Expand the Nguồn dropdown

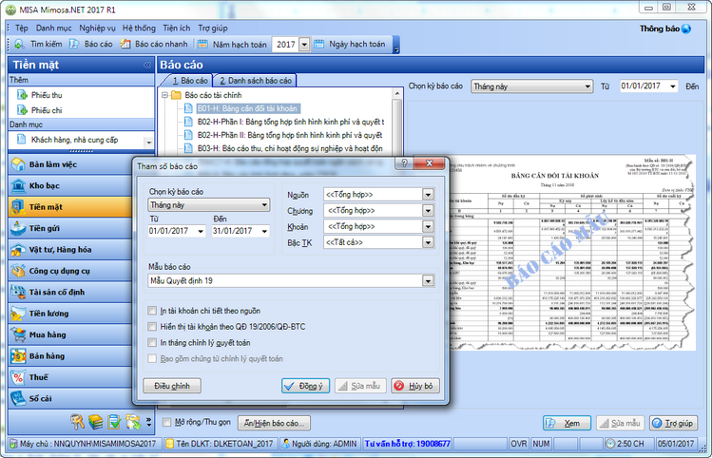[x=428, y=195]
